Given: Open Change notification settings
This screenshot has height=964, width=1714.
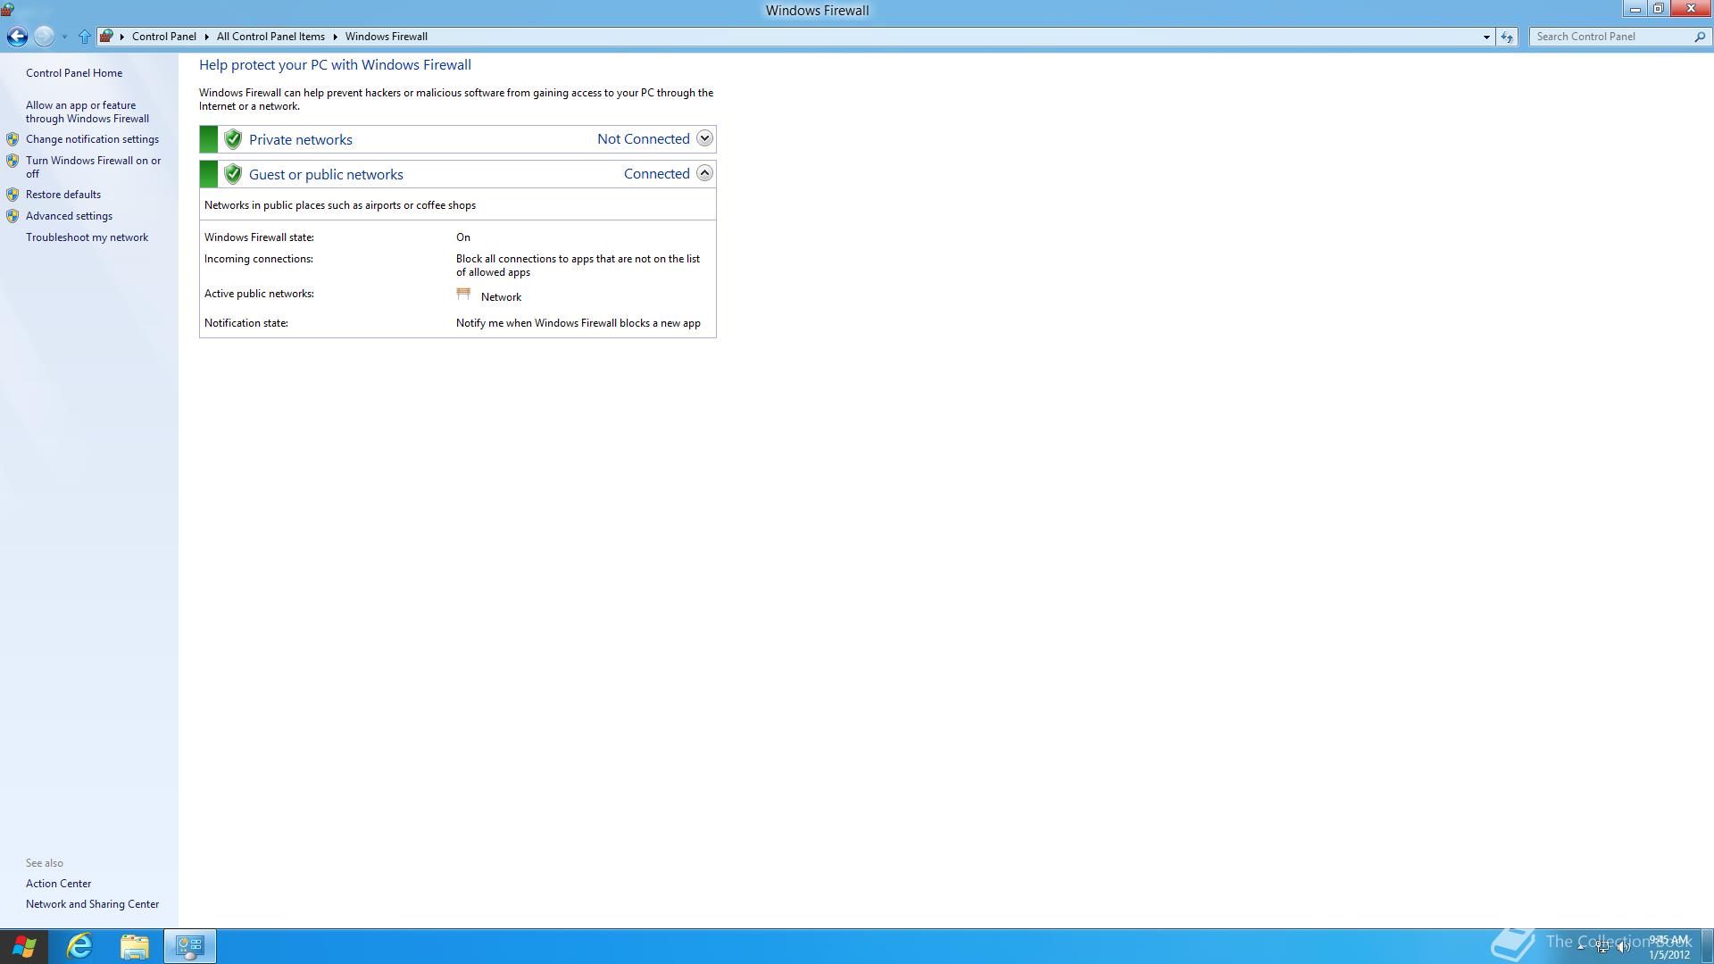Looking at the screenshot, I should (92, 139).
